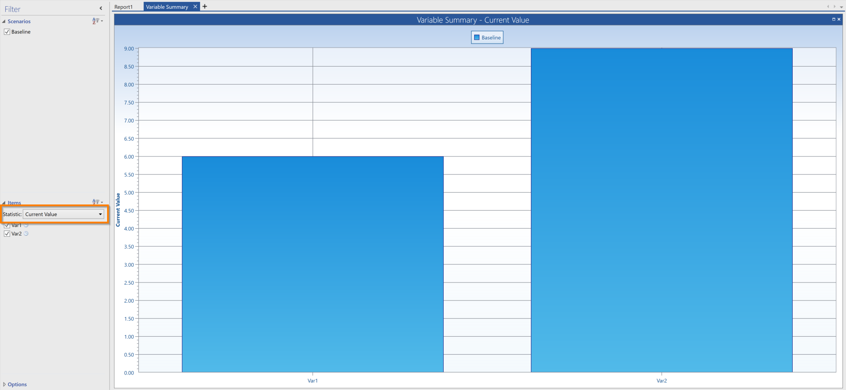Image resolution: width=846 pixels, height=390 pixels.
Task: Click the Baseline legend color swatch
Action: click(477, 37)
